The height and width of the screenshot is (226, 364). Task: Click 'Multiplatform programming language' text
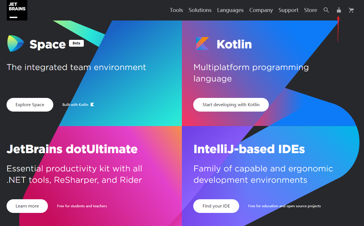pyautogui.click(x=251, y=73)
